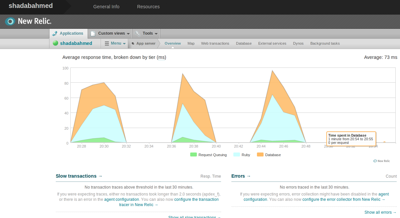Click the green status dot beside shadabahmed
Image resolution: width=400 pixels, height=218 pixels.
coord(55,43)
